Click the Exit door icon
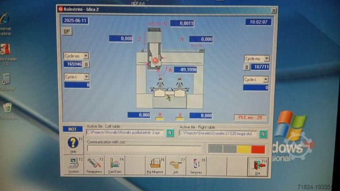340x191 pixels. point(258,167)
